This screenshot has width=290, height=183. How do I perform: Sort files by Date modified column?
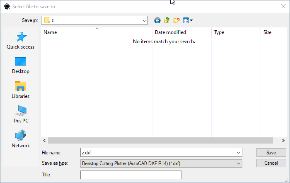coord(182,32)
